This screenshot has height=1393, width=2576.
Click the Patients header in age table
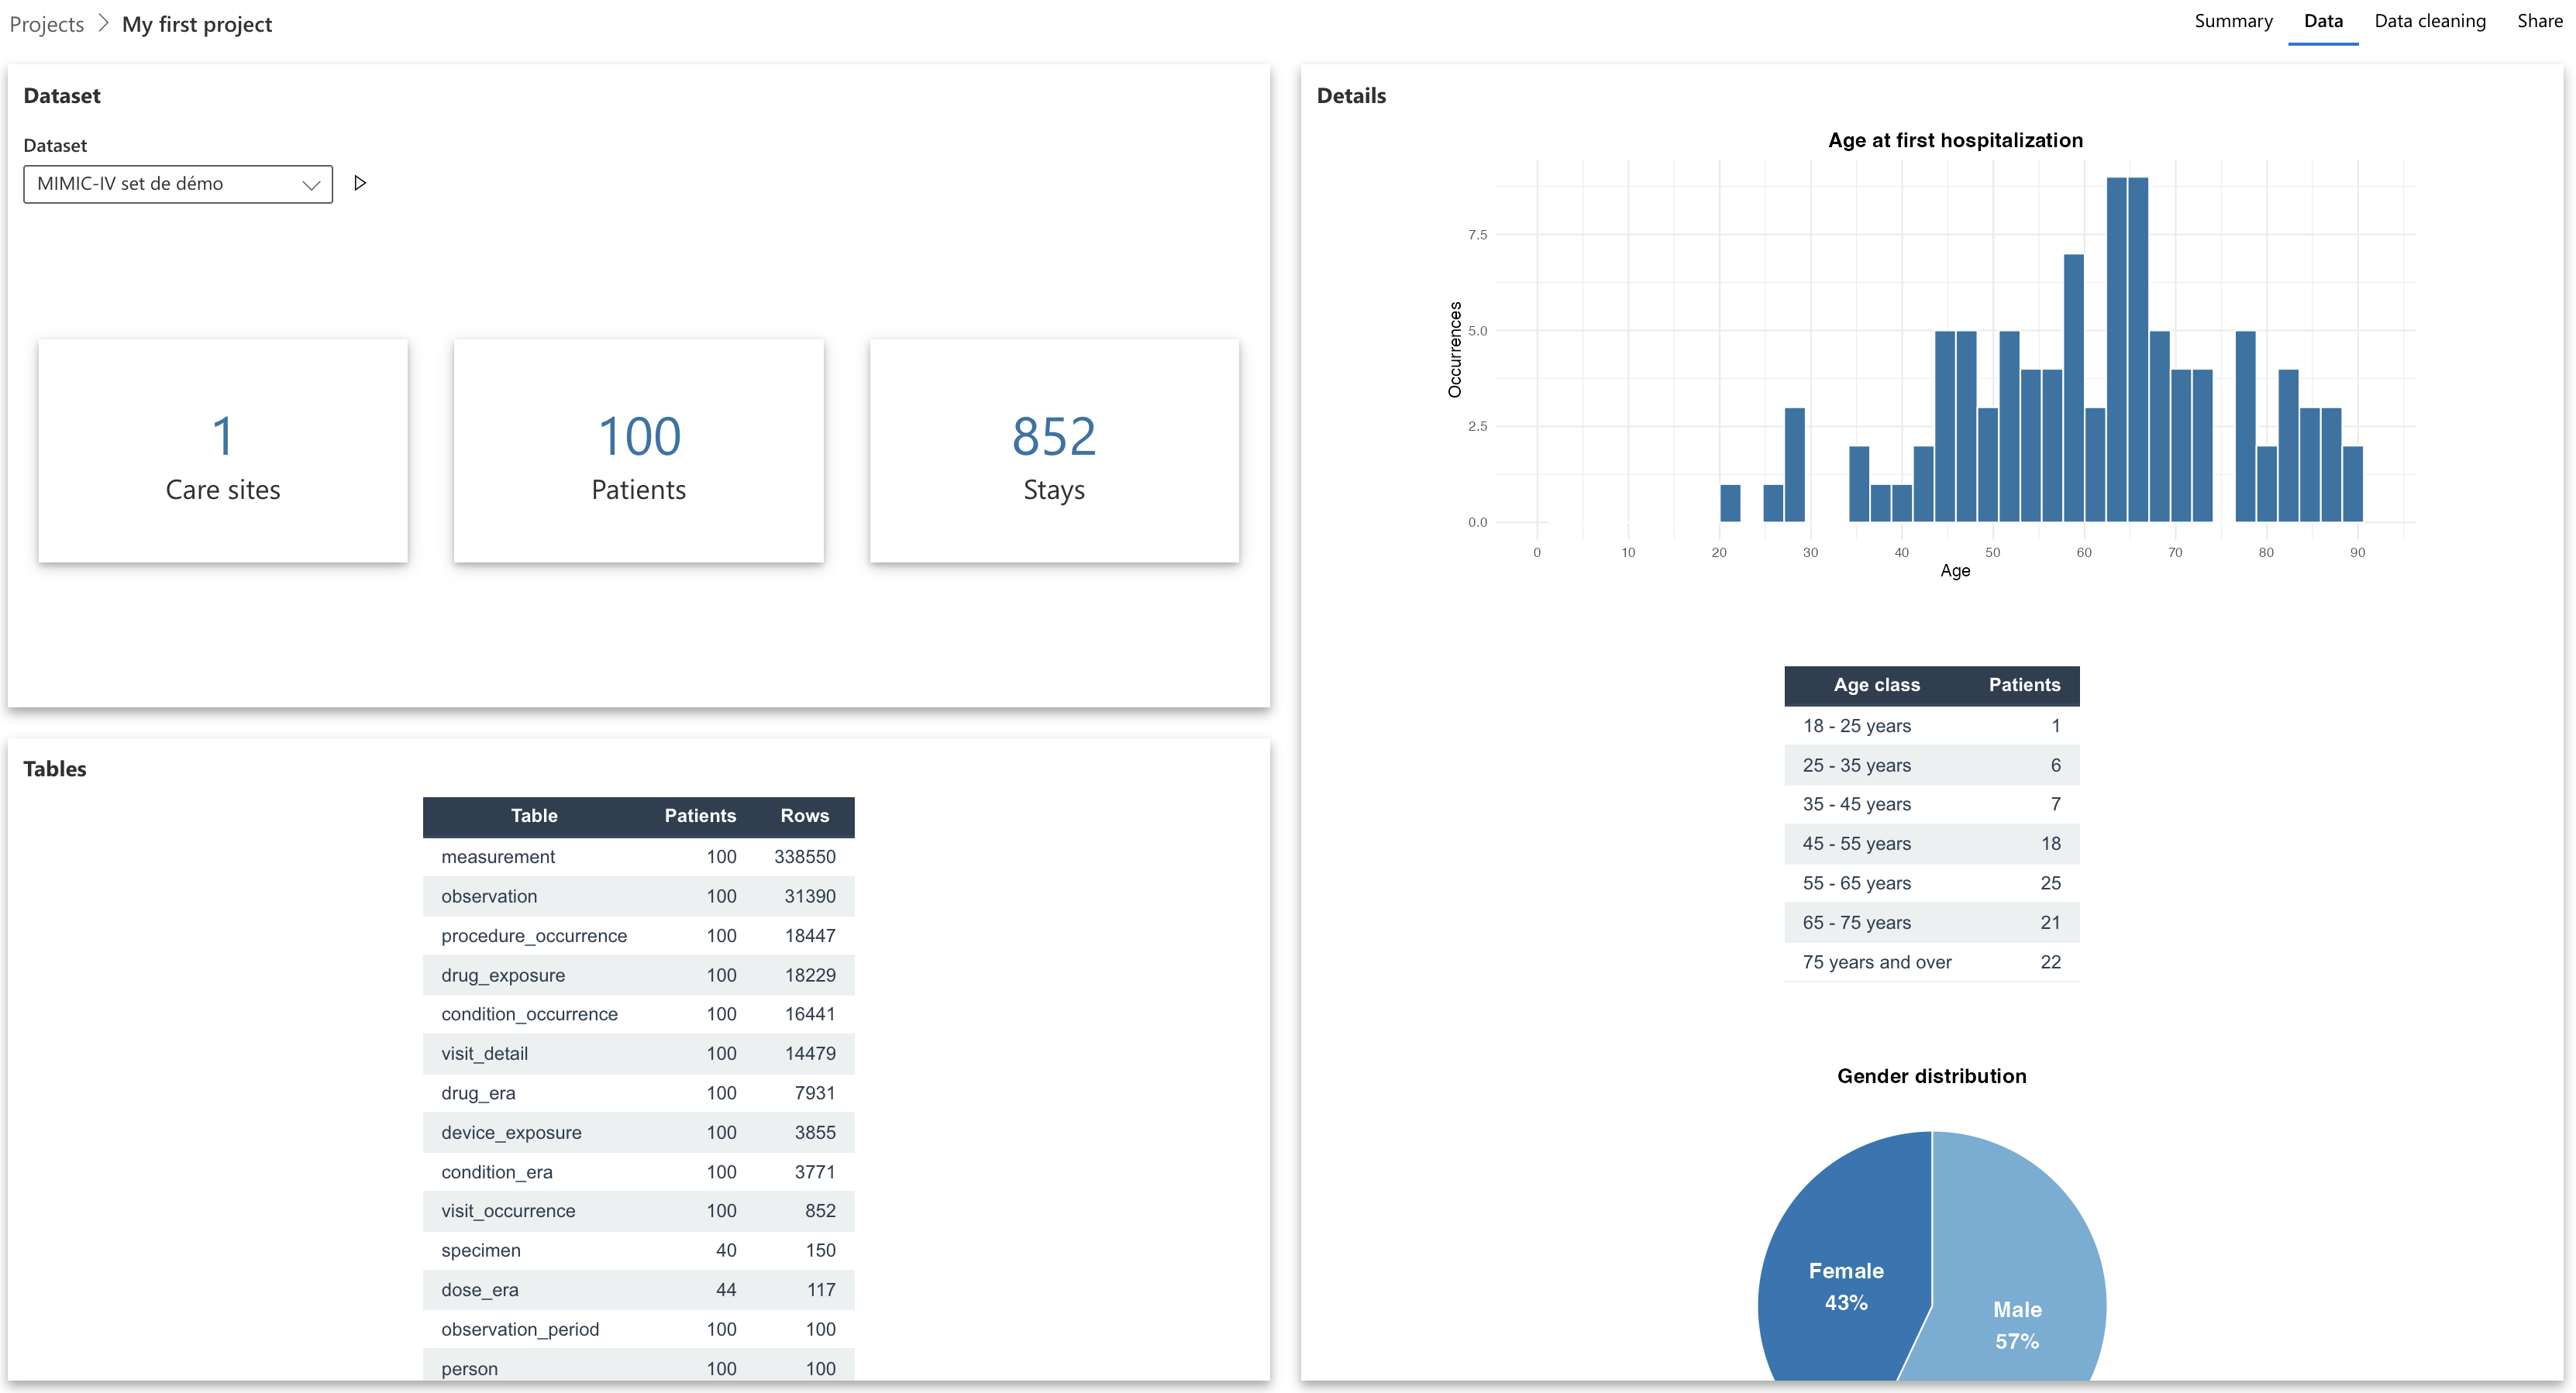2024,685
